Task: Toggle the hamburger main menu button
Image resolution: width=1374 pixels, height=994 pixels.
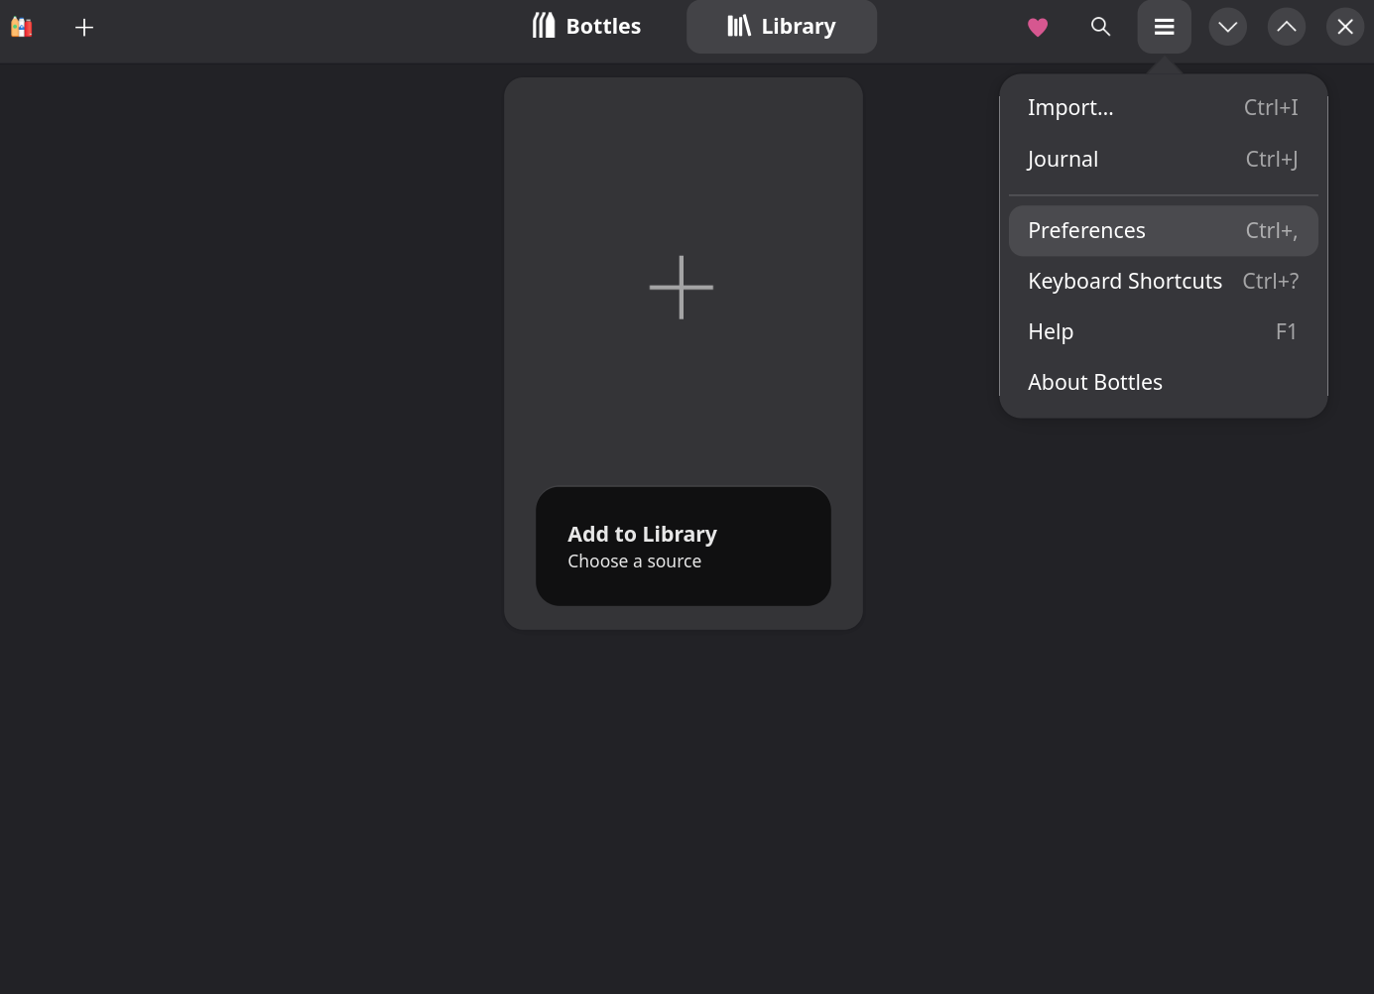Action: (1165, 27)
